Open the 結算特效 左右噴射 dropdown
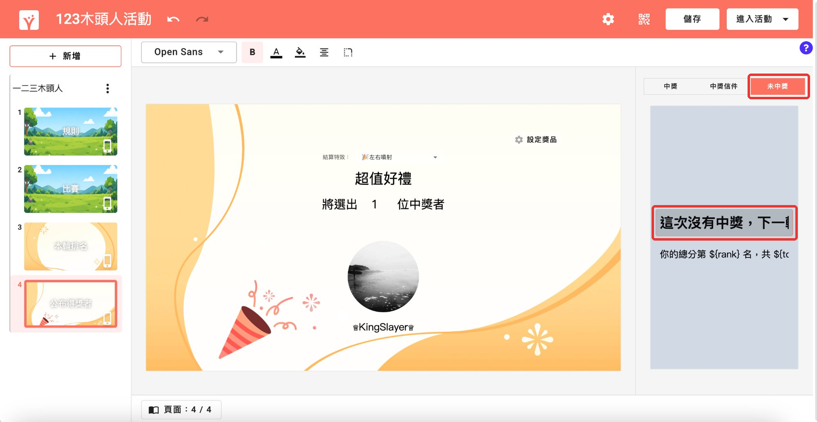This screenshot has width=817, height=422. (x=399, y=157)
